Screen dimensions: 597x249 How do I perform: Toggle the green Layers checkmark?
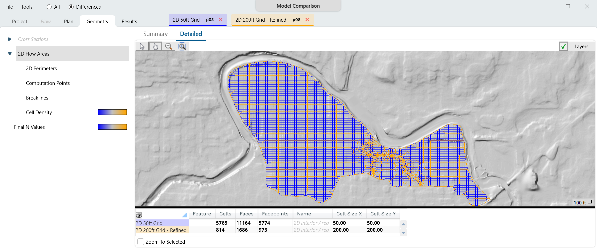[x=563, y=47]
